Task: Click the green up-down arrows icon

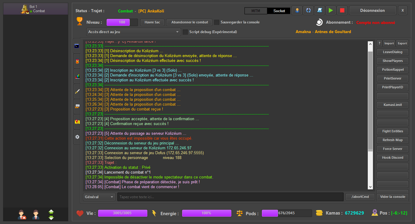Action: pos(51,214)
